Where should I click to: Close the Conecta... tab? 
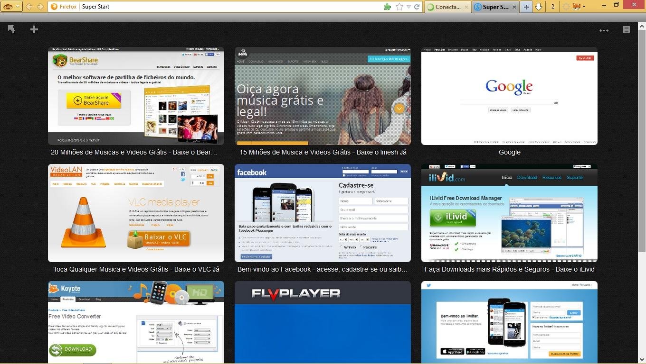click(467, 7)
